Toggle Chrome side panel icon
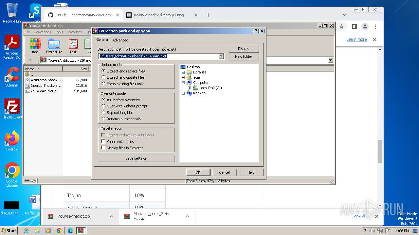Screen dimensions: 419x235 (x=354, y=26)
